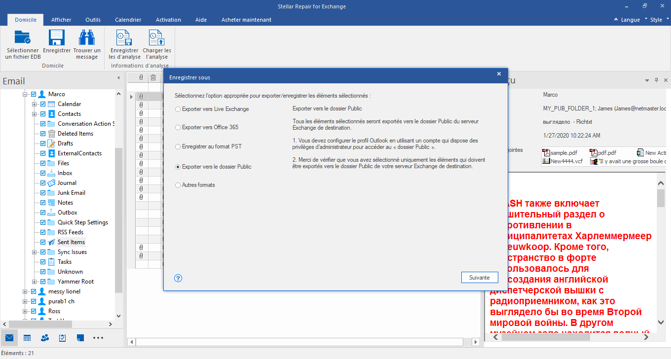Select Exporter vers le dossier Public option

pyautogui.click(x=213, y=167)
